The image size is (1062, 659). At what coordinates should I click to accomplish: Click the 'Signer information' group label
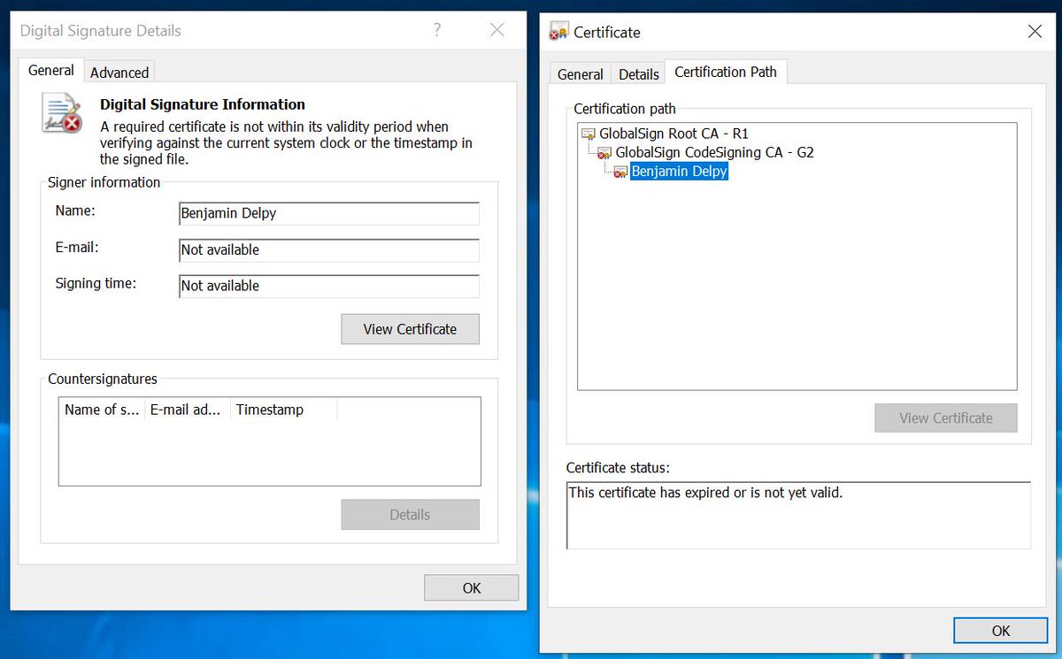click(x=104, y=182)
